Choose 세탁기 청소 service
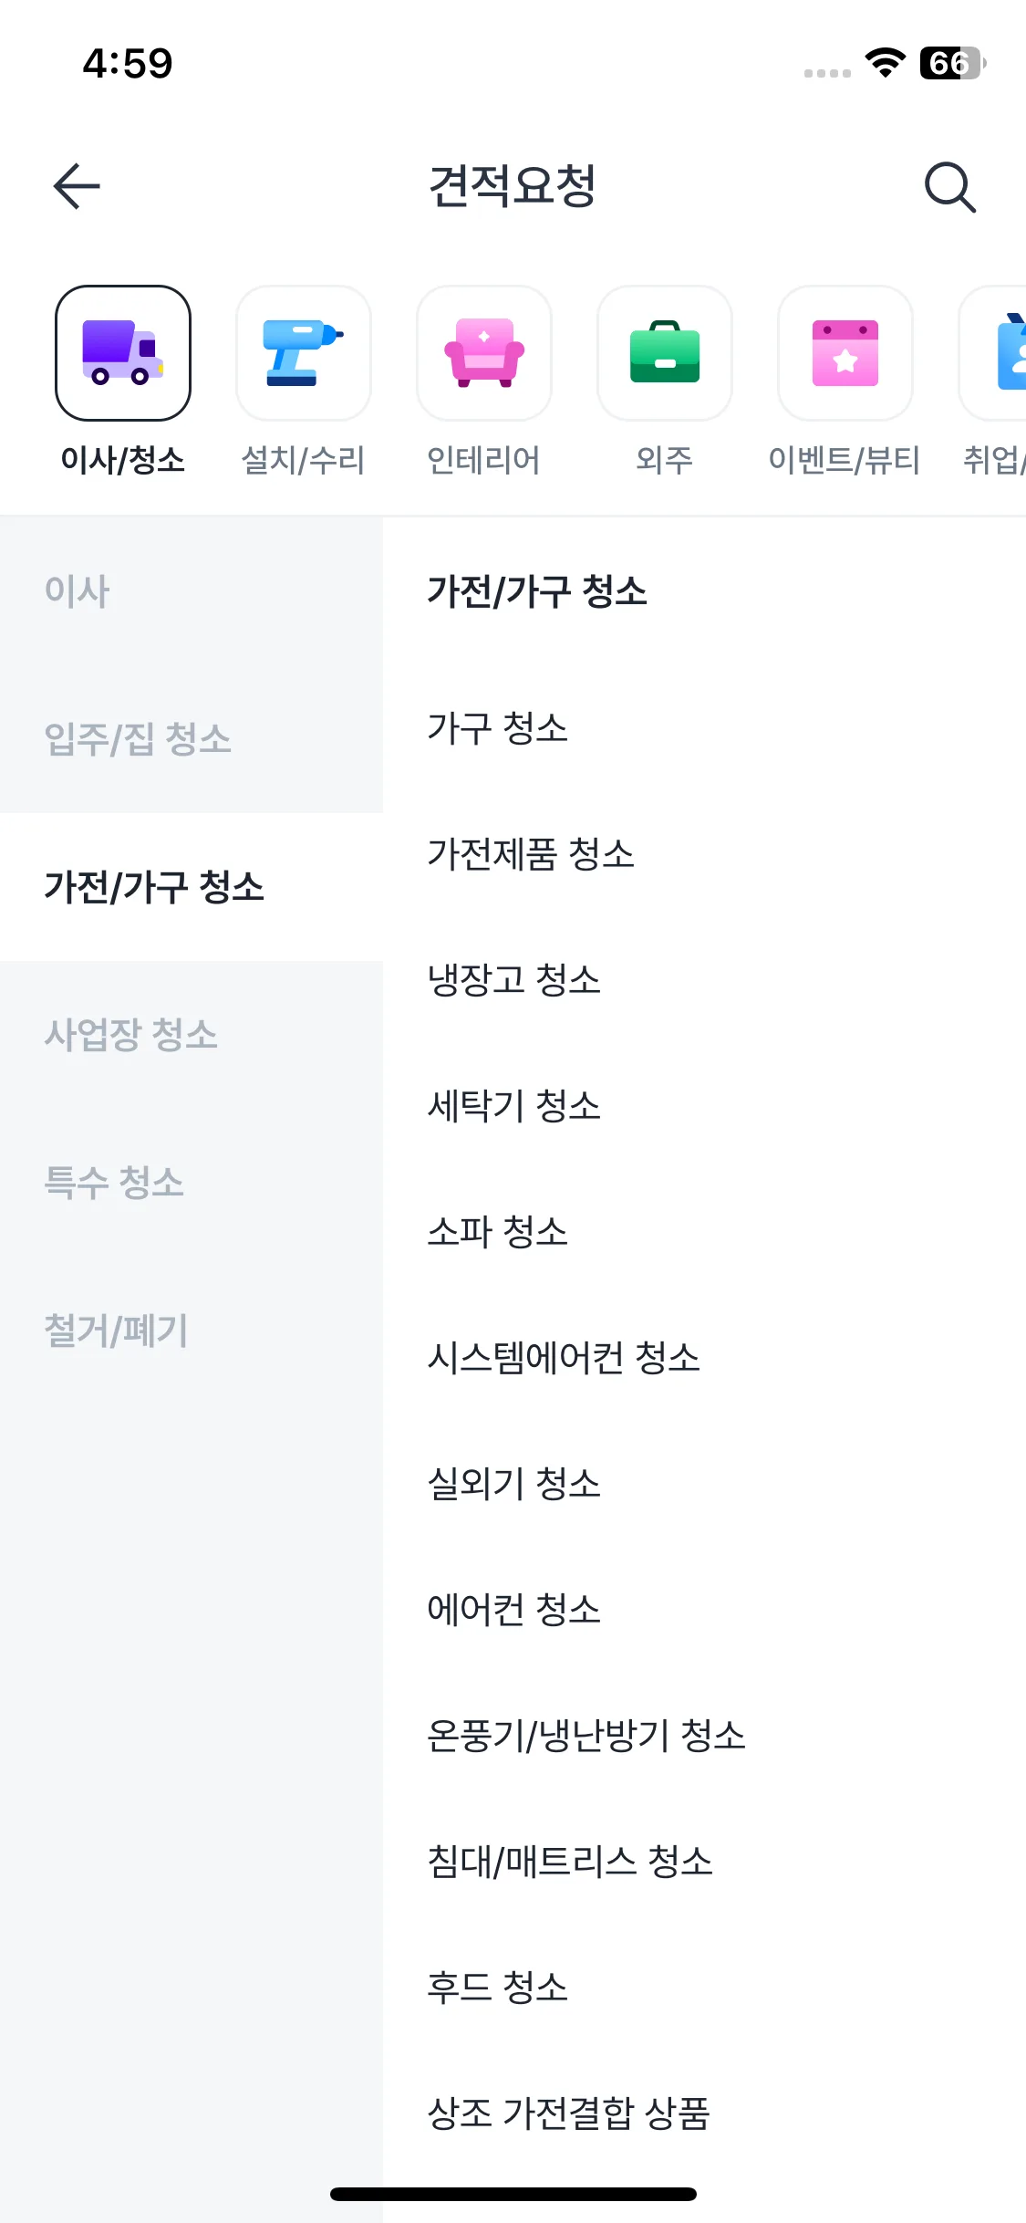The height and width of the screenshot is (2223, 1026). [x=514, y=1106]
